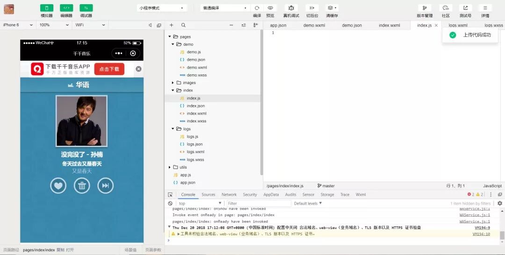
Task: Click the add new file plus icon
Action: click(171, 25)
